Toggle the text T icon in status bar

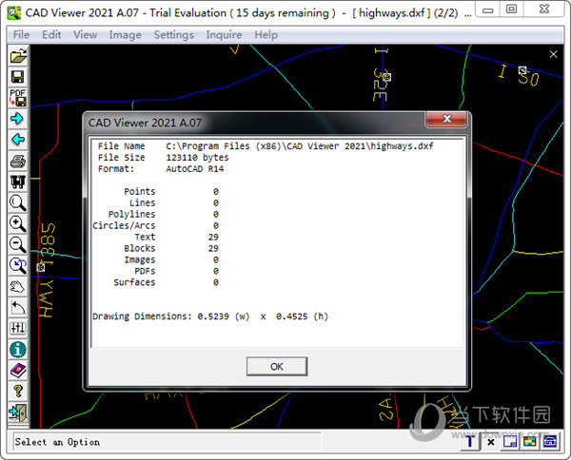470,442
